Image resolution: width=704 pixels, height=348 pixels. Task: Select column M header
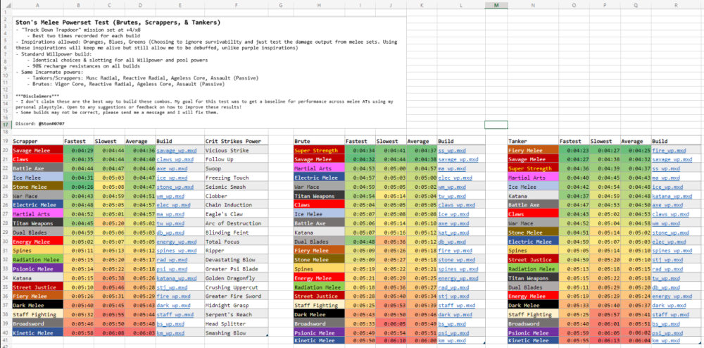[x=496, y=5]
